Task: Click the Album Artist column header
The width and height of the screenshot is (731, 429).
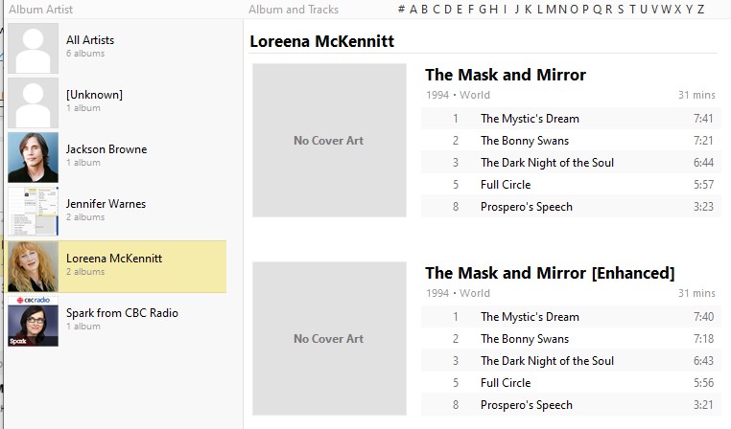Action: 40,10
